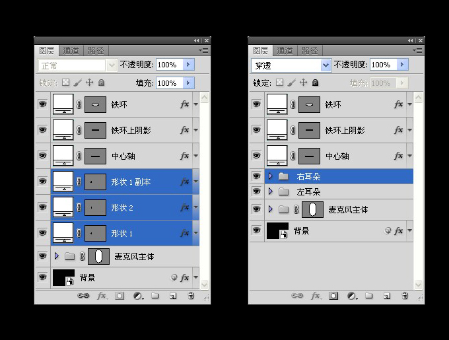Image resolution: width=449 pixels, height=340 pixels.
Task: Switch to 通道 tab in right panel
Action: coord(285,51)
